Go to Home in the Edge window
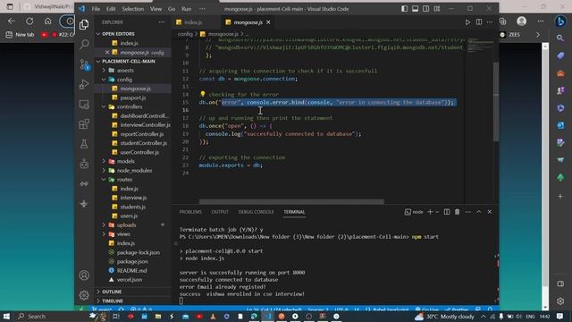 pos(47,21)
